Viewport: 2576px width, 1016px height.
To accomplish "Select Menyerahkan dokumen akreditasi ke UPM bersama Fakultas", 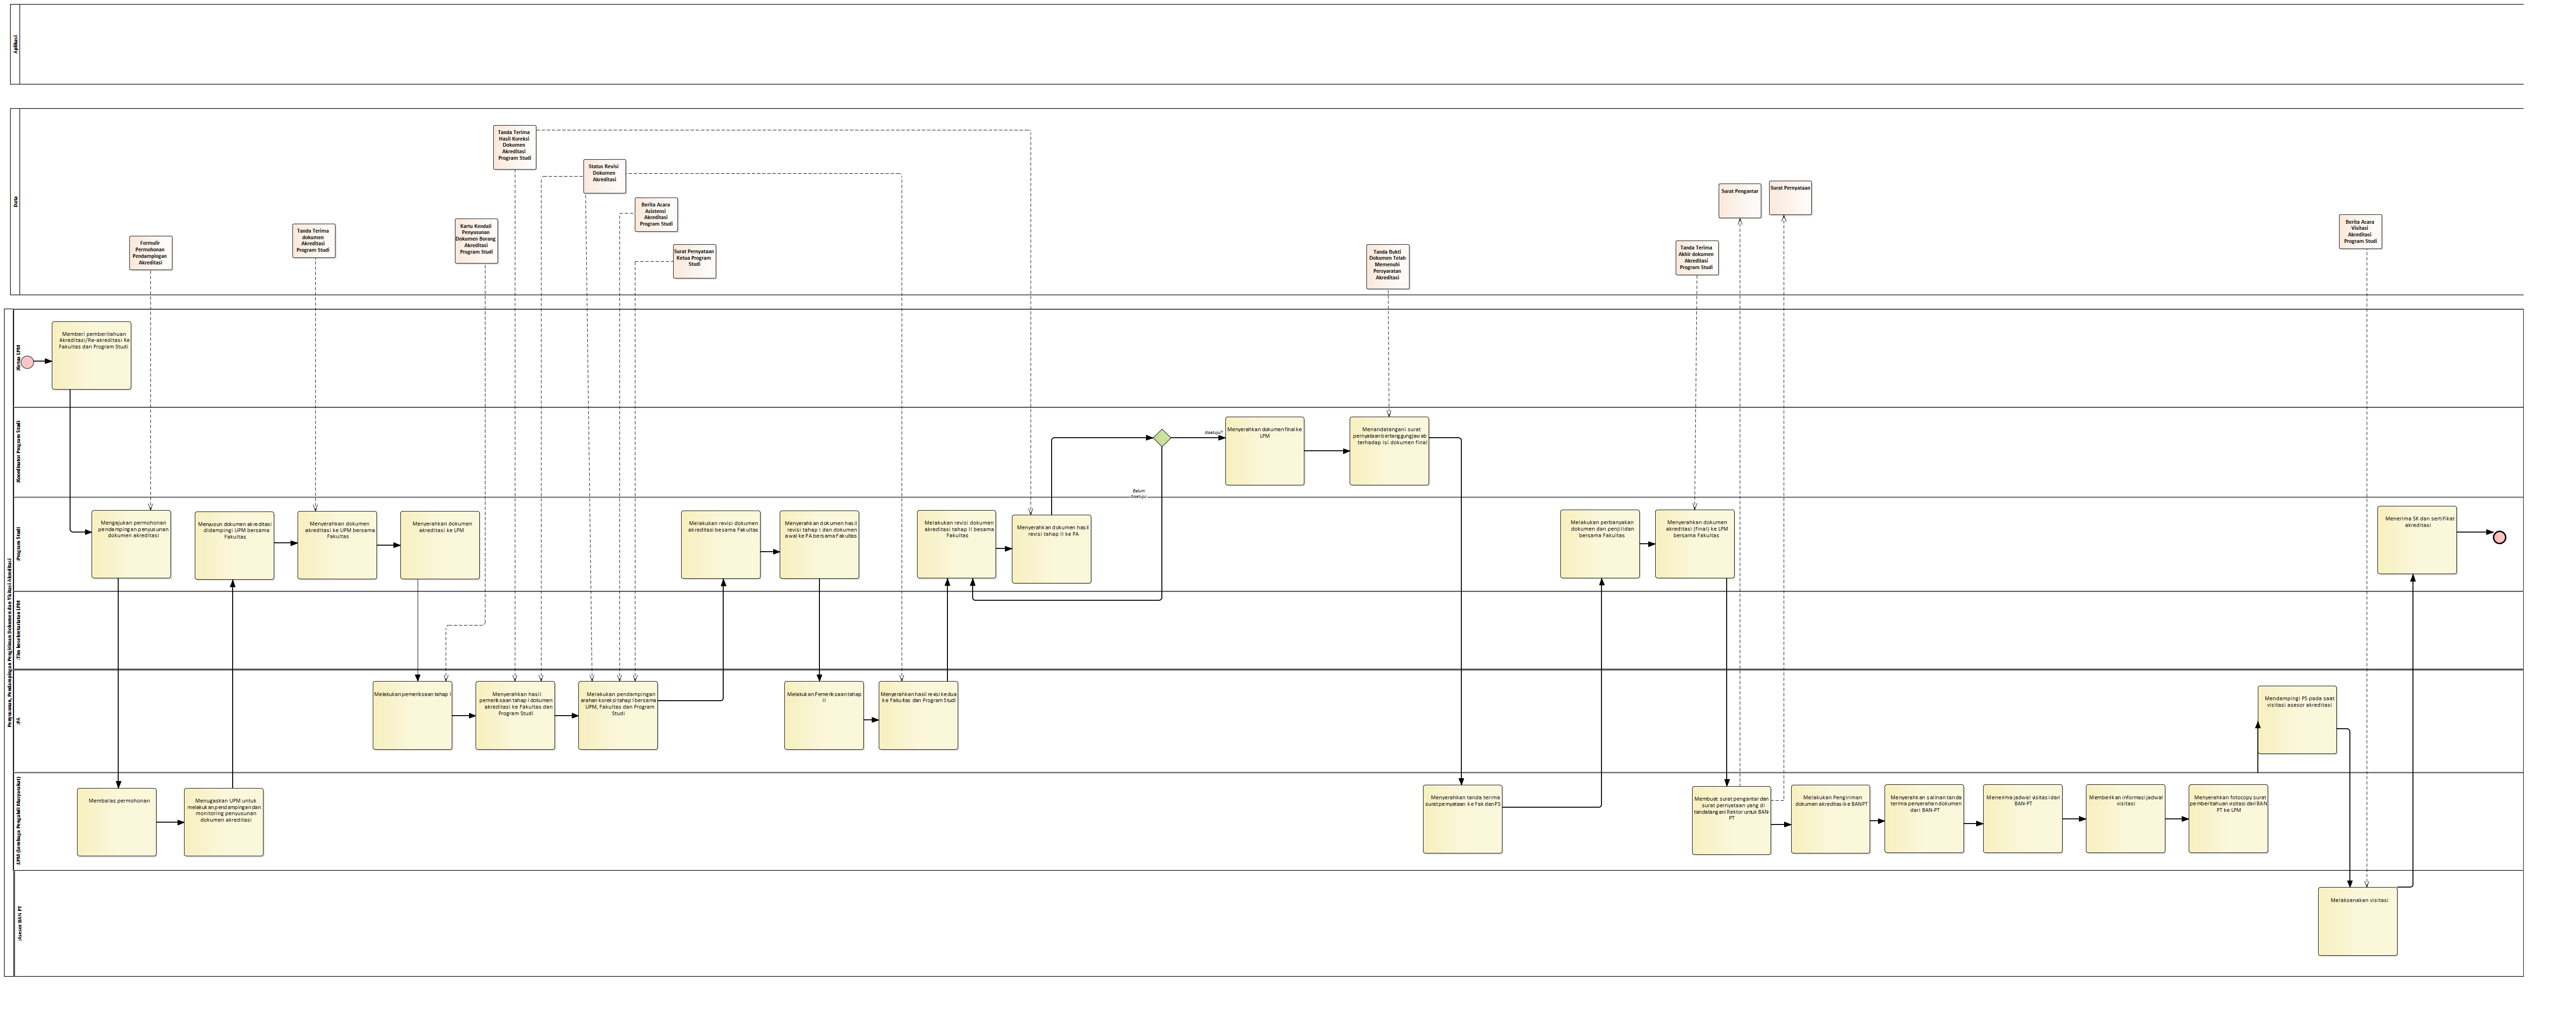I will 337,545.
